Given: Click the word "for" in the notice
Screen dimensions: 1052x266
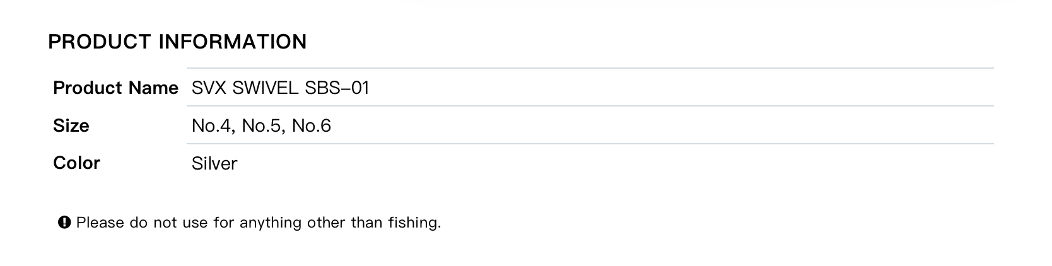Looking at the screenshot, I should [x=222, y=223].
